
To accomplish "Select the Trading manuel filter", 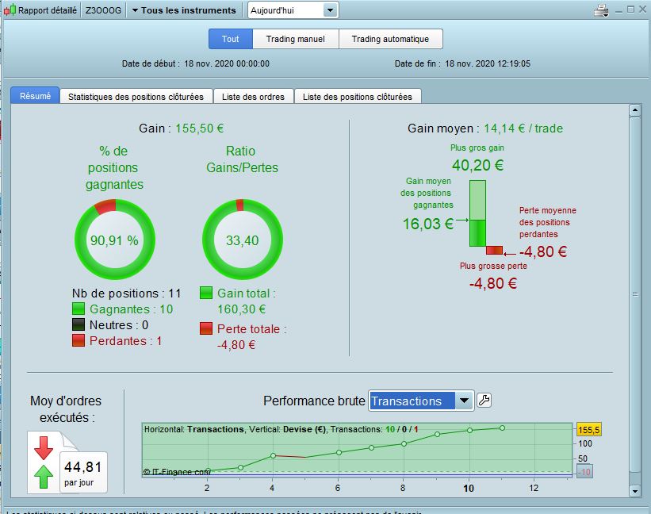I will pyautogui.click(x=296, y=39).
